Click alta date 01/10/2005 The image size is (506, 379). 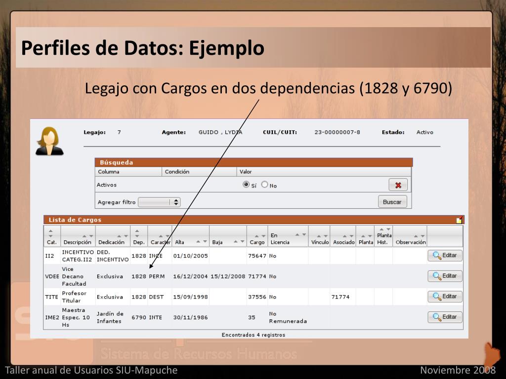190,256
